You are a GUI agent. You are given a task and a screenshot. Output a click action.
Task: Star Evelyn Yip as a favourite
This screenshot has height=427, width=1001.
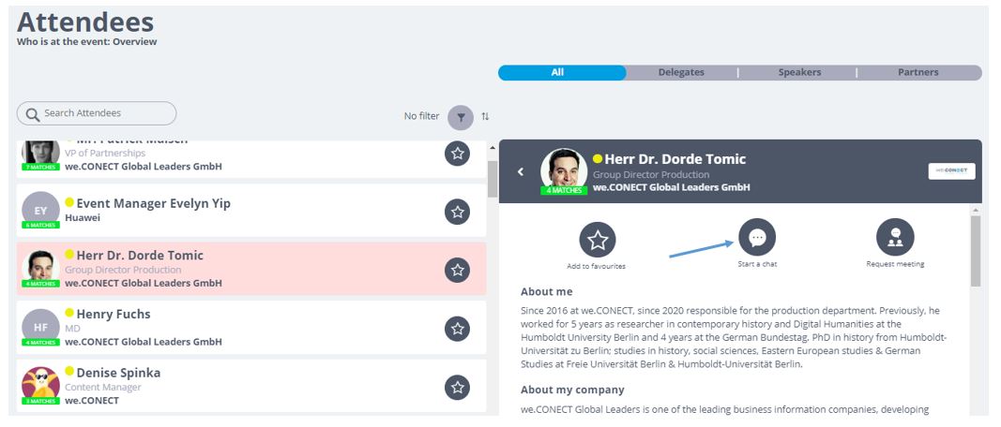(x=457, y=212)
